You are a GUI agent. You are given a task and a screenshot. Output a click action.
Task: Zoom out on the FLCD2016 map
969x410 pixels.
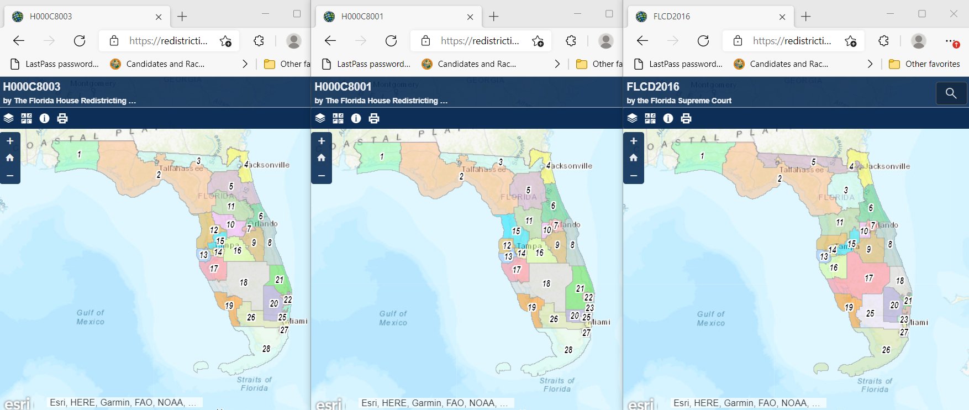point(634,176)
